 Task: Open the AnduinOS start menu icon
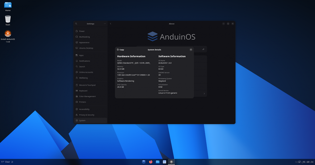144,162
